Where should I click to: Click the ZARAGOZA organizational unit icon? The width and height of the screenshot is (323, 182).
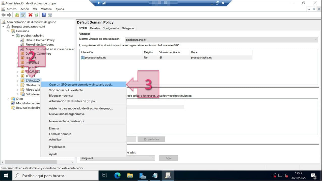pyautogui.click(x=22, y=81)
